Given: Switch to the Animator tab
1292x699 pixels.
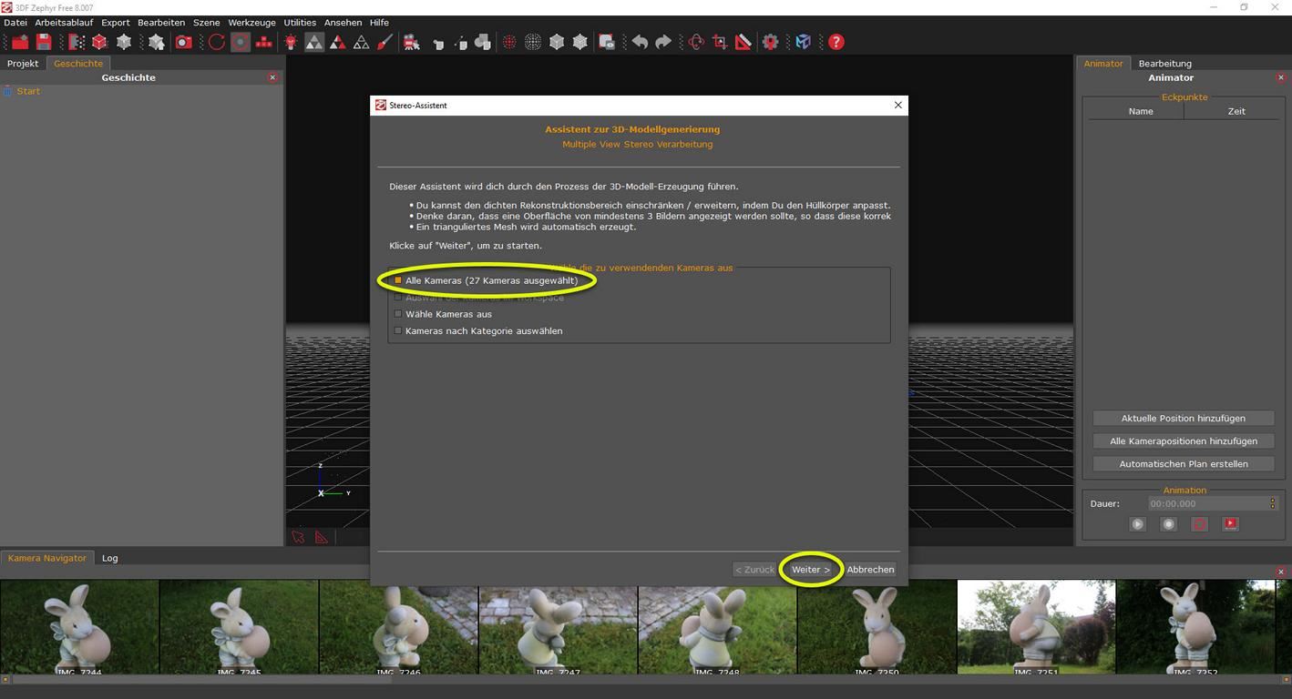Looking at the screenshot, I should 1103,64.
